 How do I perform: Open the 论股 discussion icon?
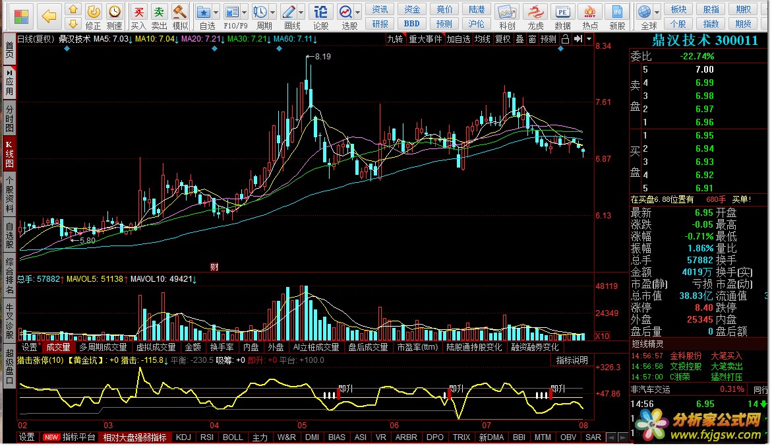click(320, 16)
